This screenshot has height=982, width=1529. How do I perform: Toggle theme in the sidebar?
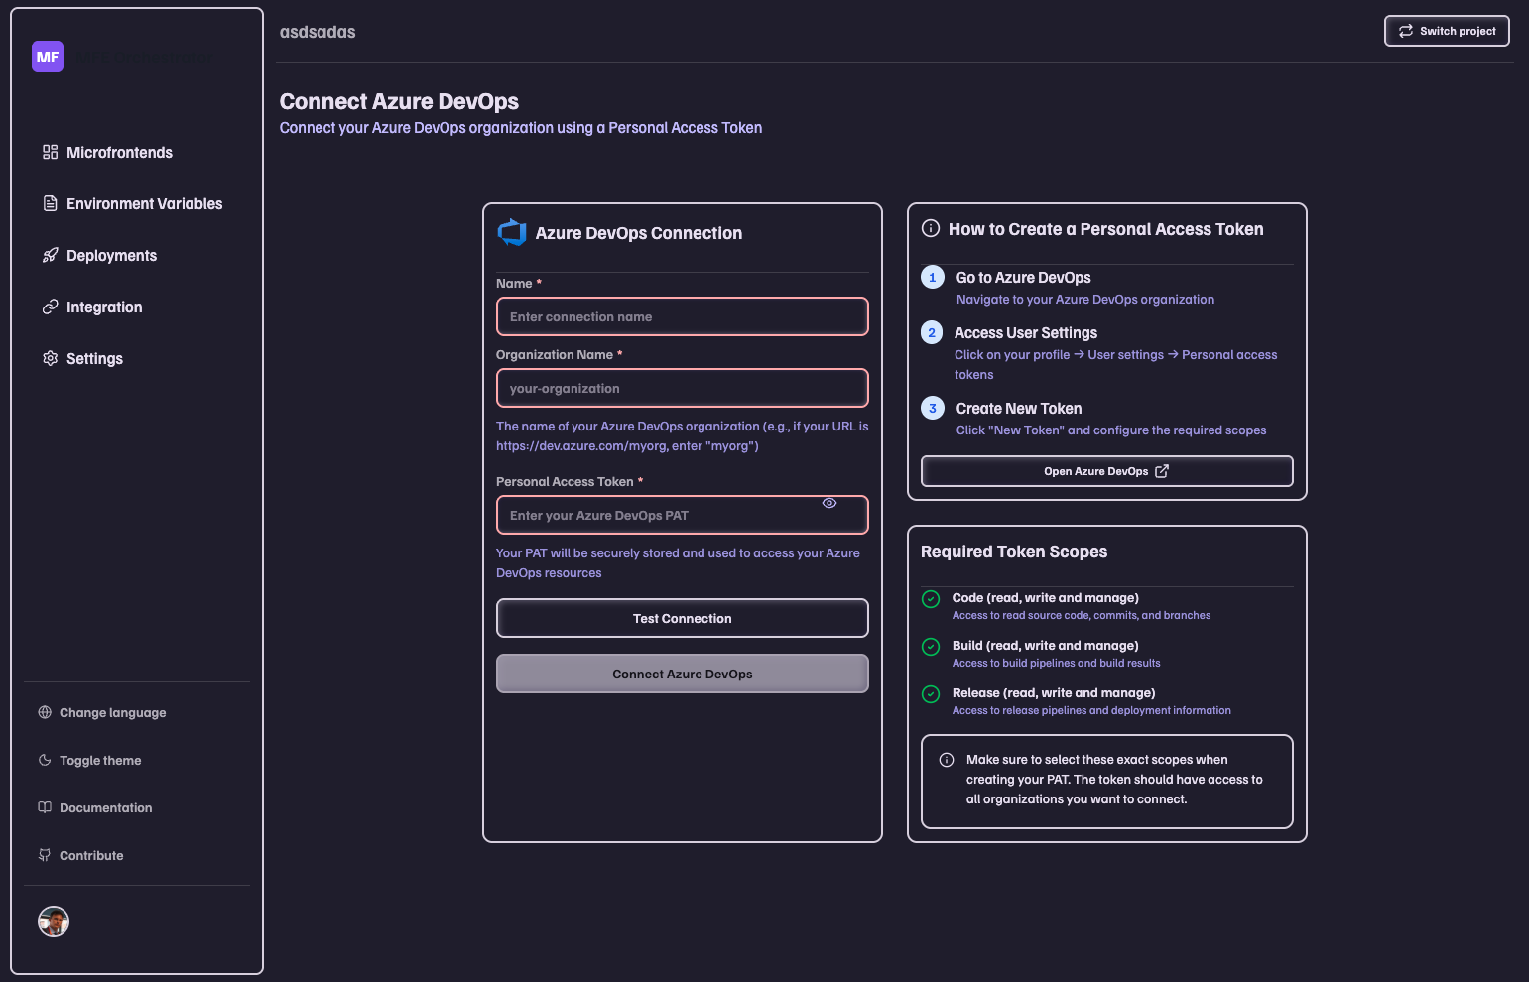[99, 760]
